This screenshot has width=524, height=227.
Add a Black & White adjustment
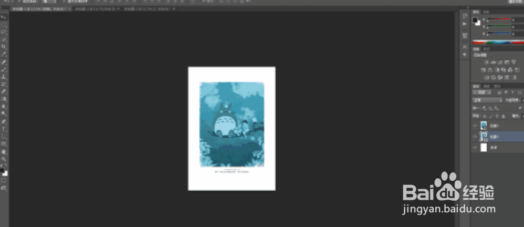point(497,70)
